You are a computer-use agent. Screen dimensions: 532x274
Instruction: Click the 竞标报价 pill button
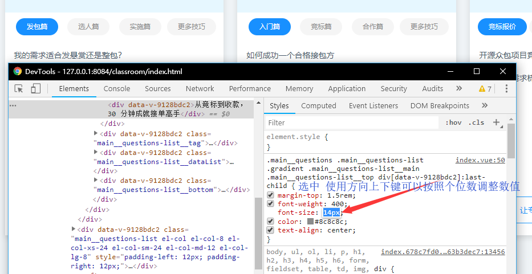pos(502,27)
